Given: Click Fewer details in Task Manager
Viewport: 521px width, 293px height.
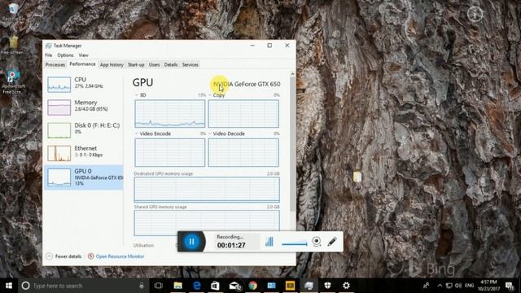Looking at the screenshot, I should point(68,256).
